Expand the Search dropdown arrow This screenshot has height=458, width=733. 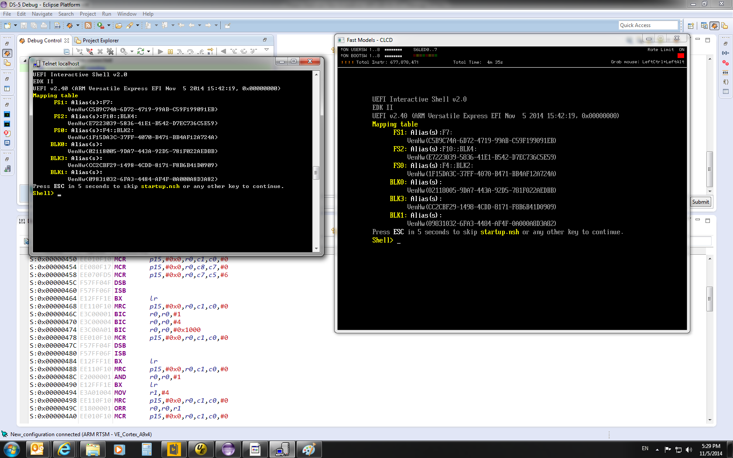click(x=137, y=26)
